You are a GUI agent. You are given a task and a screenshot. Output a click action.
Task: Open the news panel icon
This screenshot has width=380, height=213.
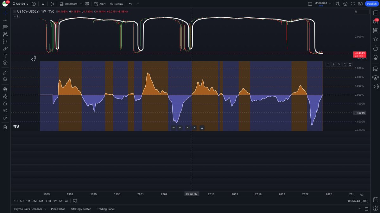pyautogui.click(x=376, y=31)
